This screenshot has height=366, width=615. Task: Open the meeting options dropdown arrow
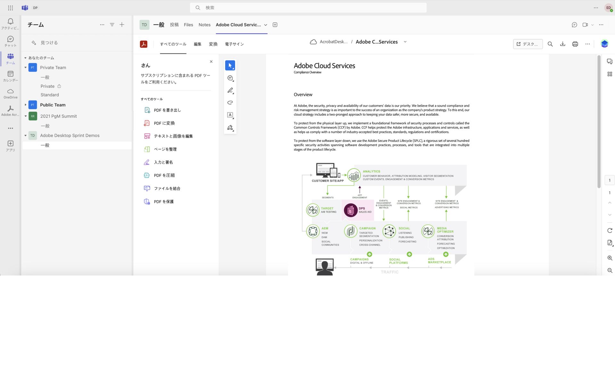(593, 25)
